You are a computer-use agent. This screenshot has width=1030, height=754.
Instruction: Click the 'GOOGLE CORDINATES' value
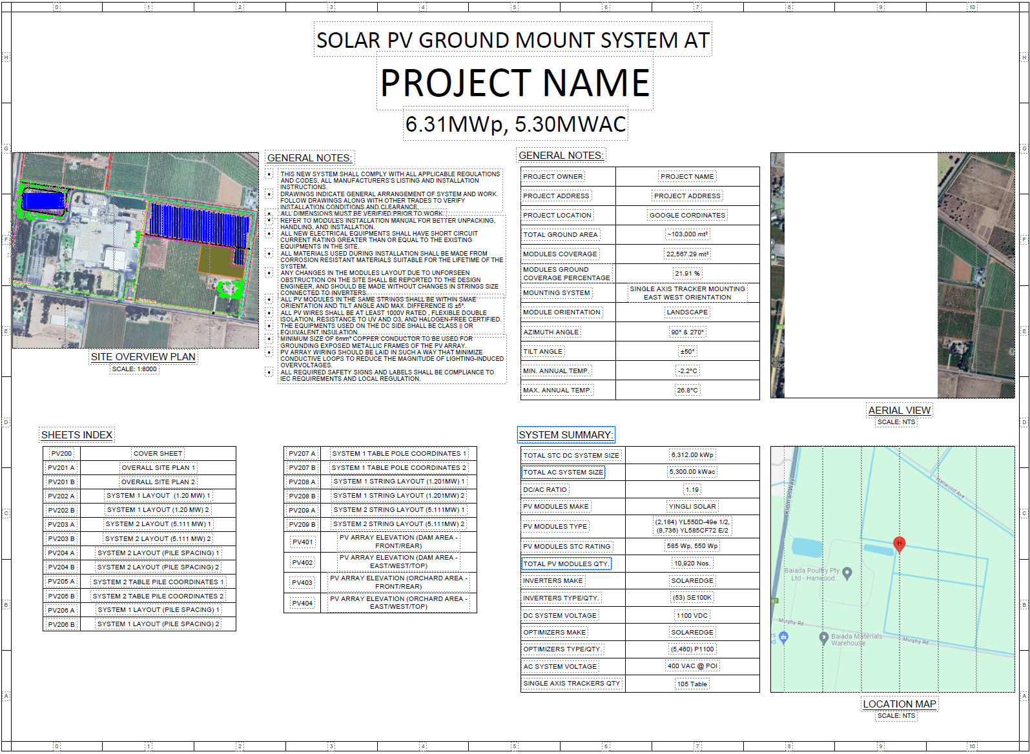pos(687,216)
